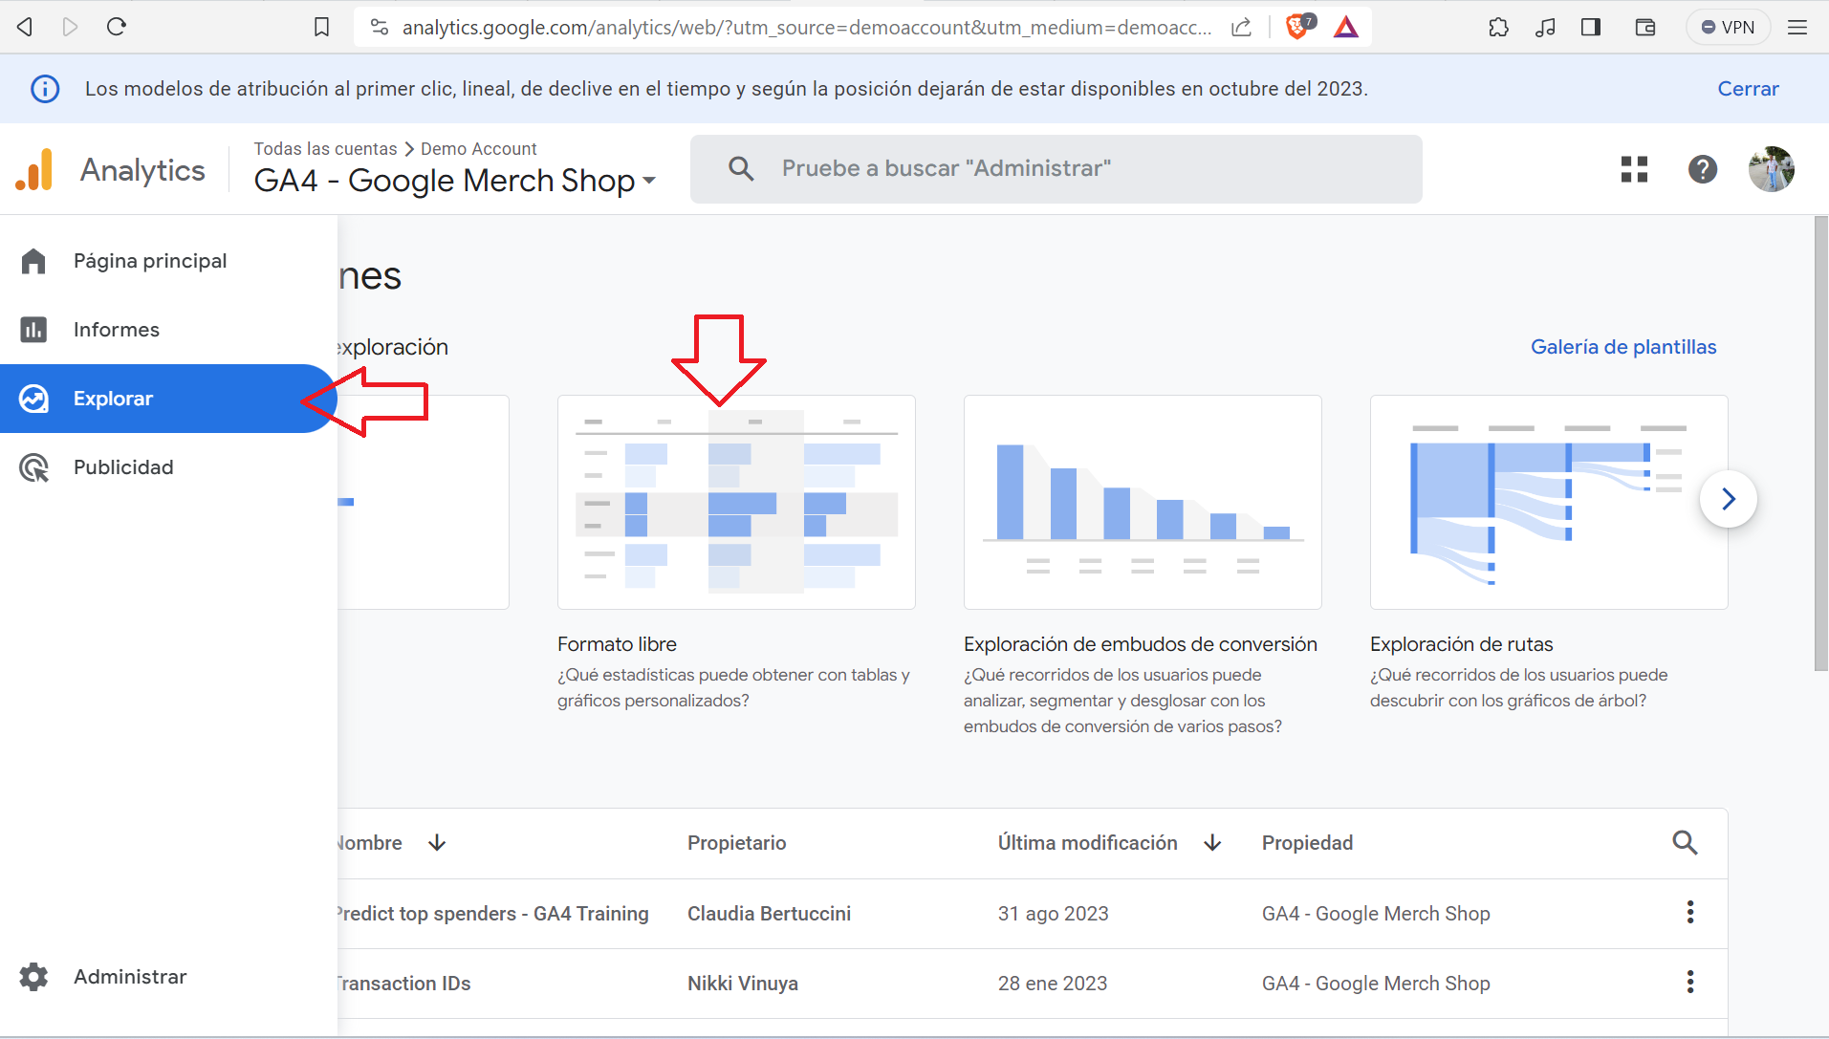
Task: Click the Página principal home icon
Action: coord(33,261)
